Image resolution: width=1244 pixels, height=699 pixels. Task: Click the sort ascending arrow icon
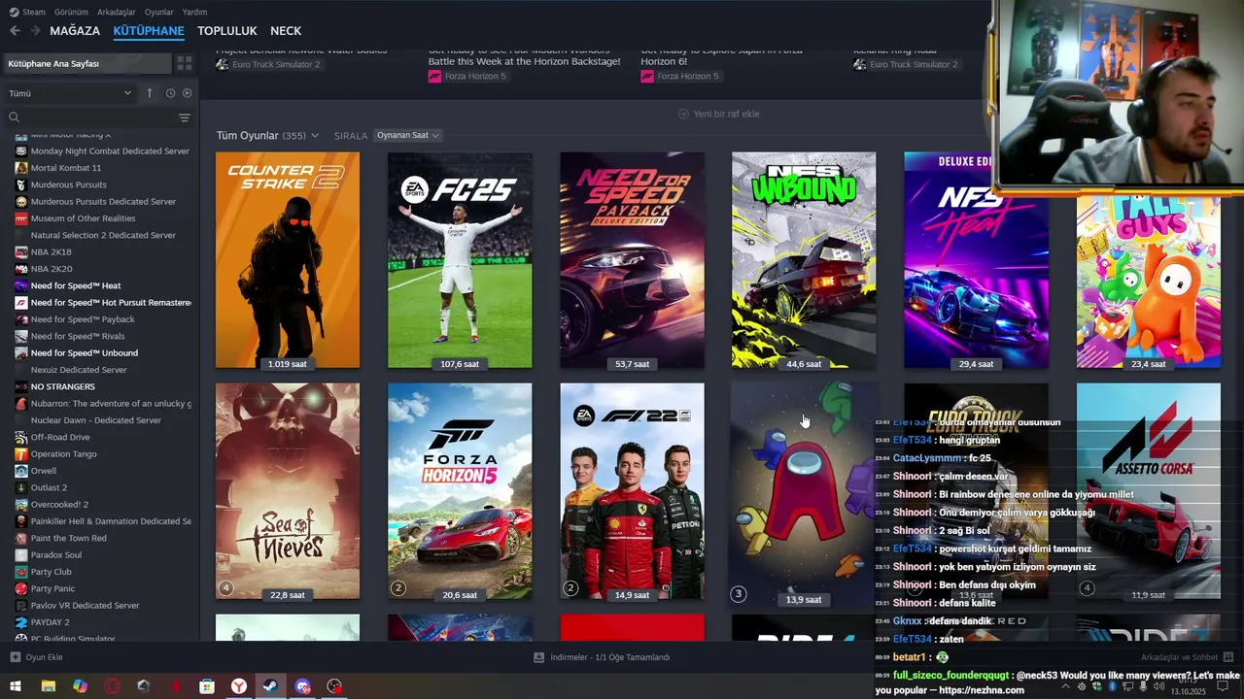pyautogui.click(x=150, y=93)
